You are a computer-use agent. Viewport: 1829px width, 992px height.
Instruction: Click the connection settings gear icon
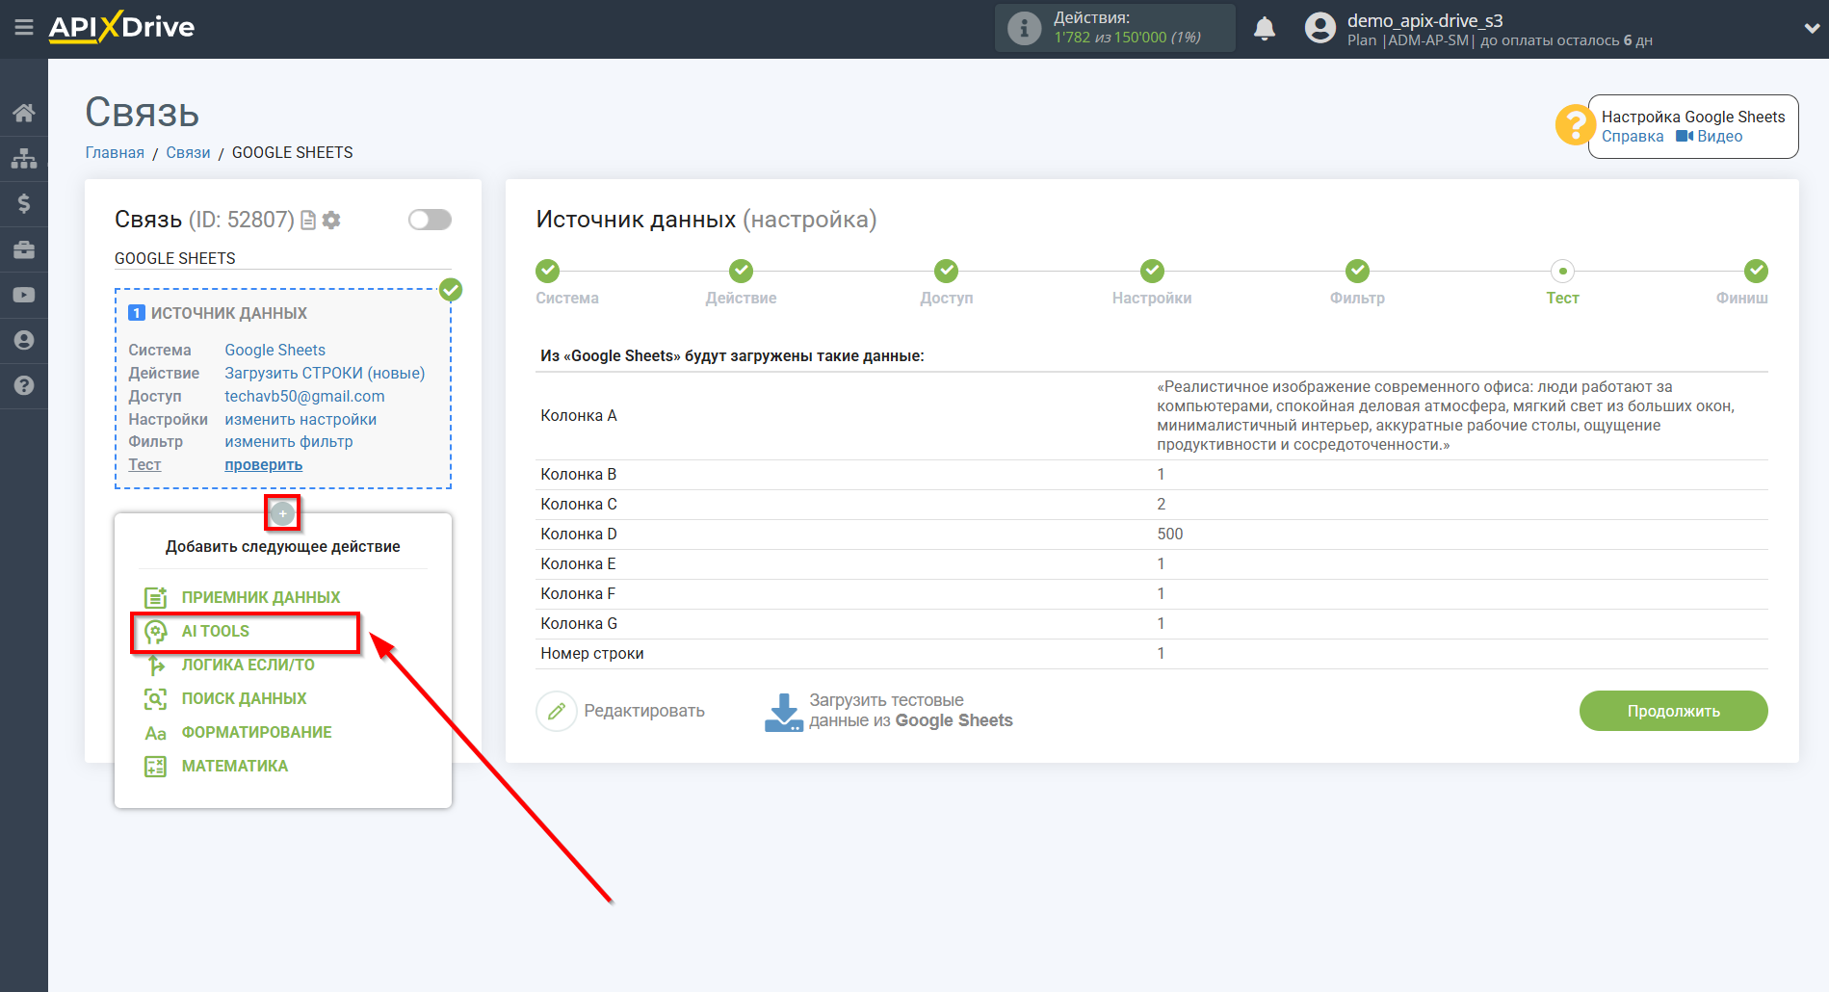[331, 221]
